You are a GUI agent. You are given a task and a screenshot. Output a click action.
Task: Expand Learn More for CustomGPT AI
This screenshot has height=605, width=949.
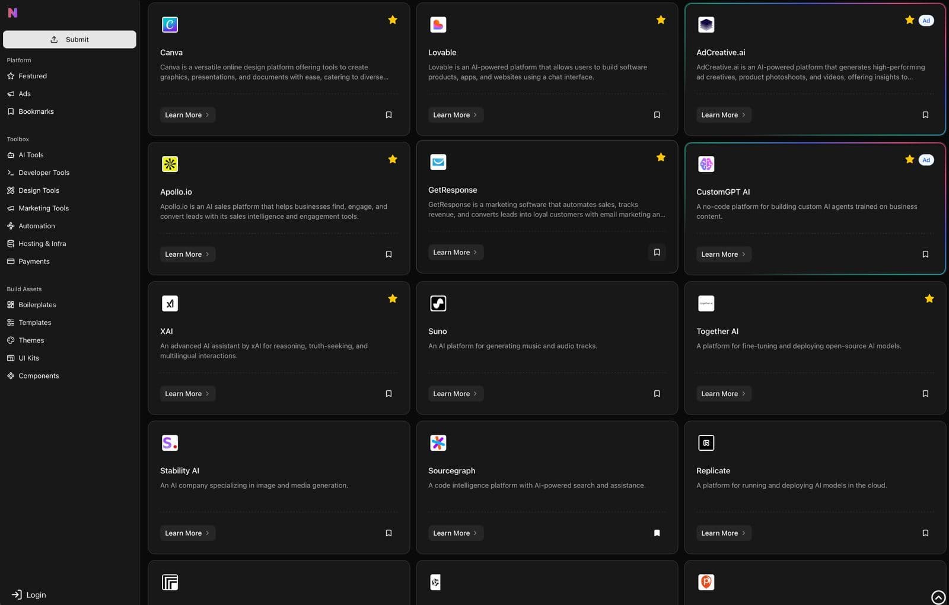pyautogui.click(x=724, y=254)
